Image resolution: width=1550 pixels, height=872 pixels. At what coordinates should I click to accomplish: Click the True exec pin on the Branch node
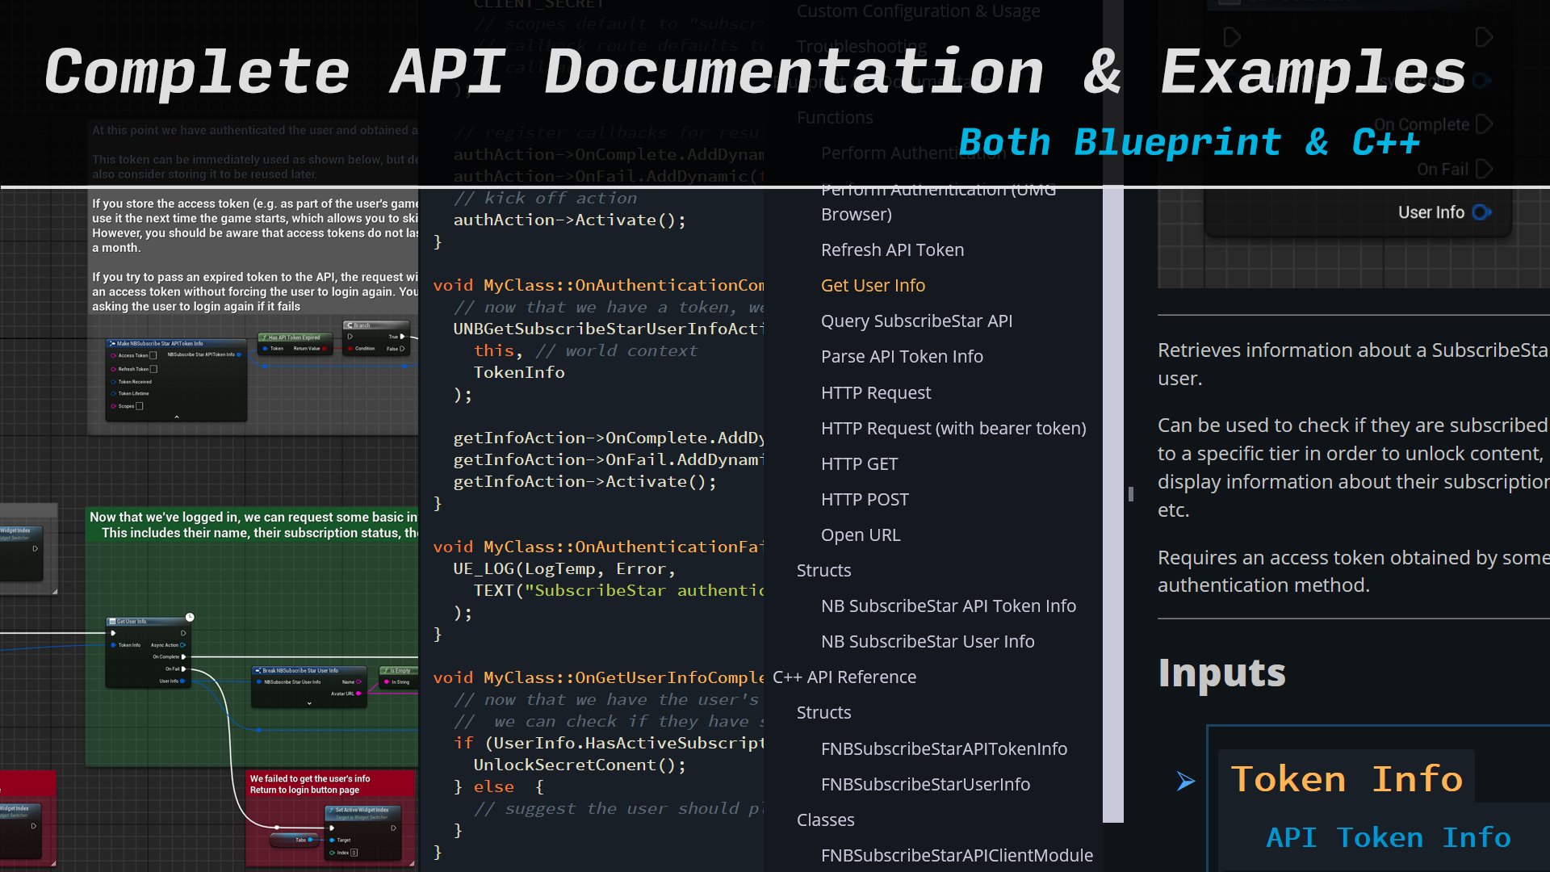coord(402,337)
